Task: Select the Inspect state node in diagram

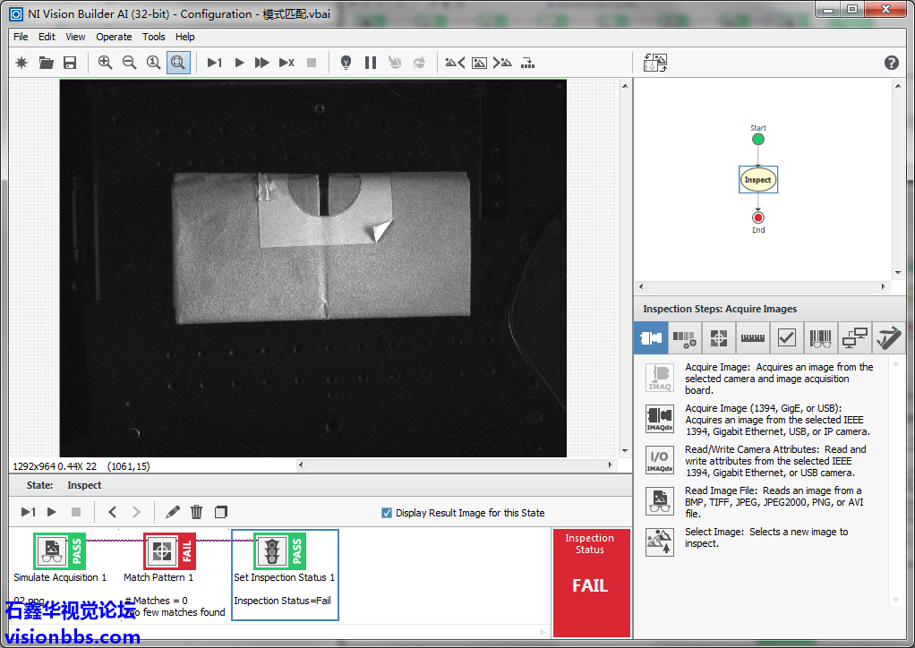Action: (757, 180)
